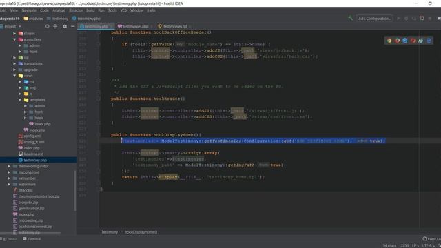The image size is (441, 248).
Task: Switch to testimonies.php editor tab
Action: pos(135,26)
